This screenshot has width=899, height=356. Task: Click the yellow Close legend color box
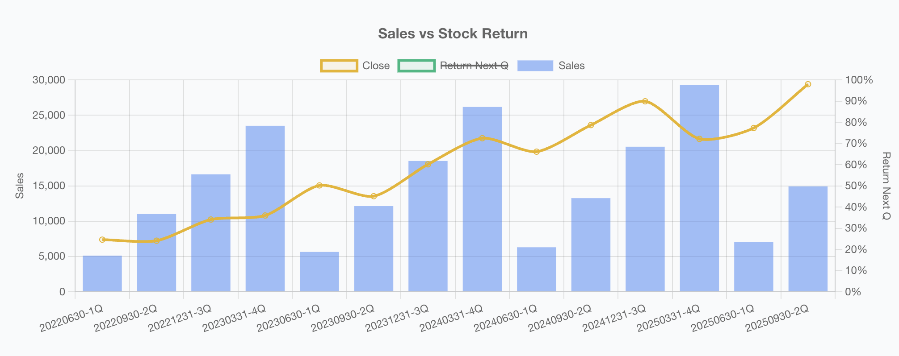[339, 66]
